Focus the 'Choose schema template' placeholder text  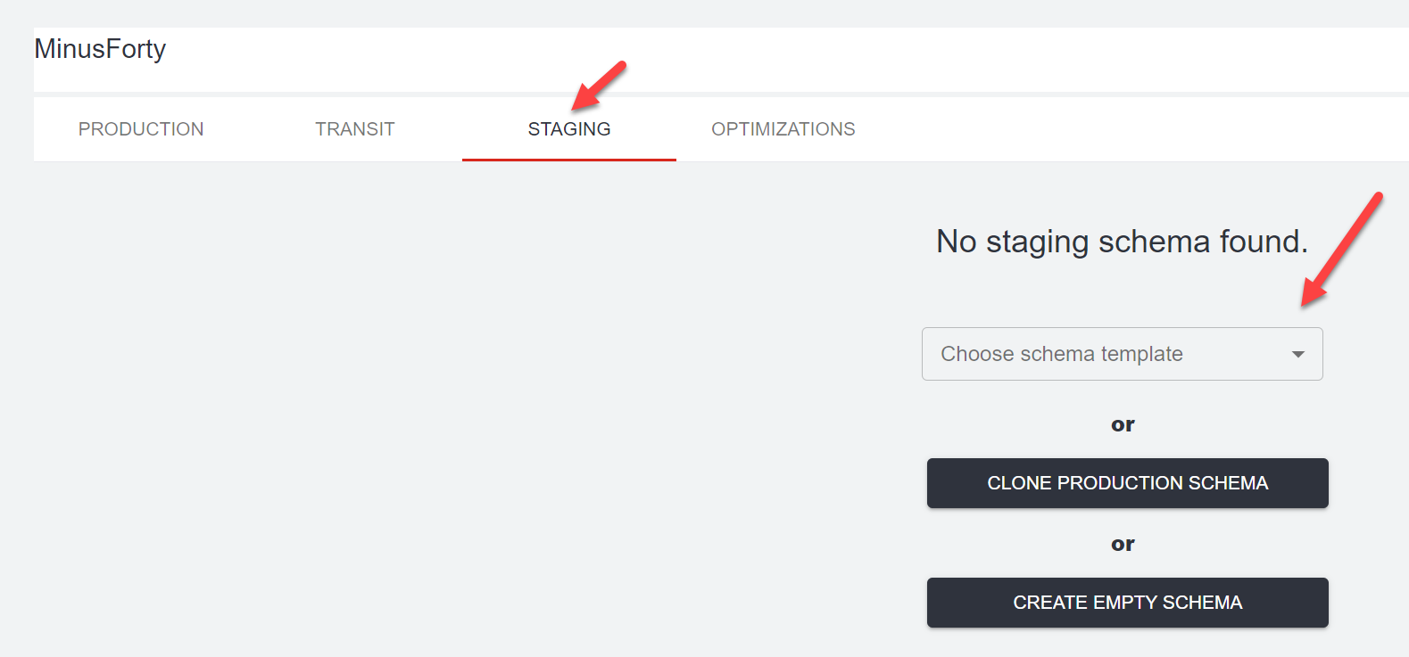pos(1062,354)
